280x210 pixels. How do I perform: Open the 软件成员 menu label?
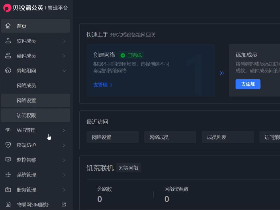click(26, 41)
